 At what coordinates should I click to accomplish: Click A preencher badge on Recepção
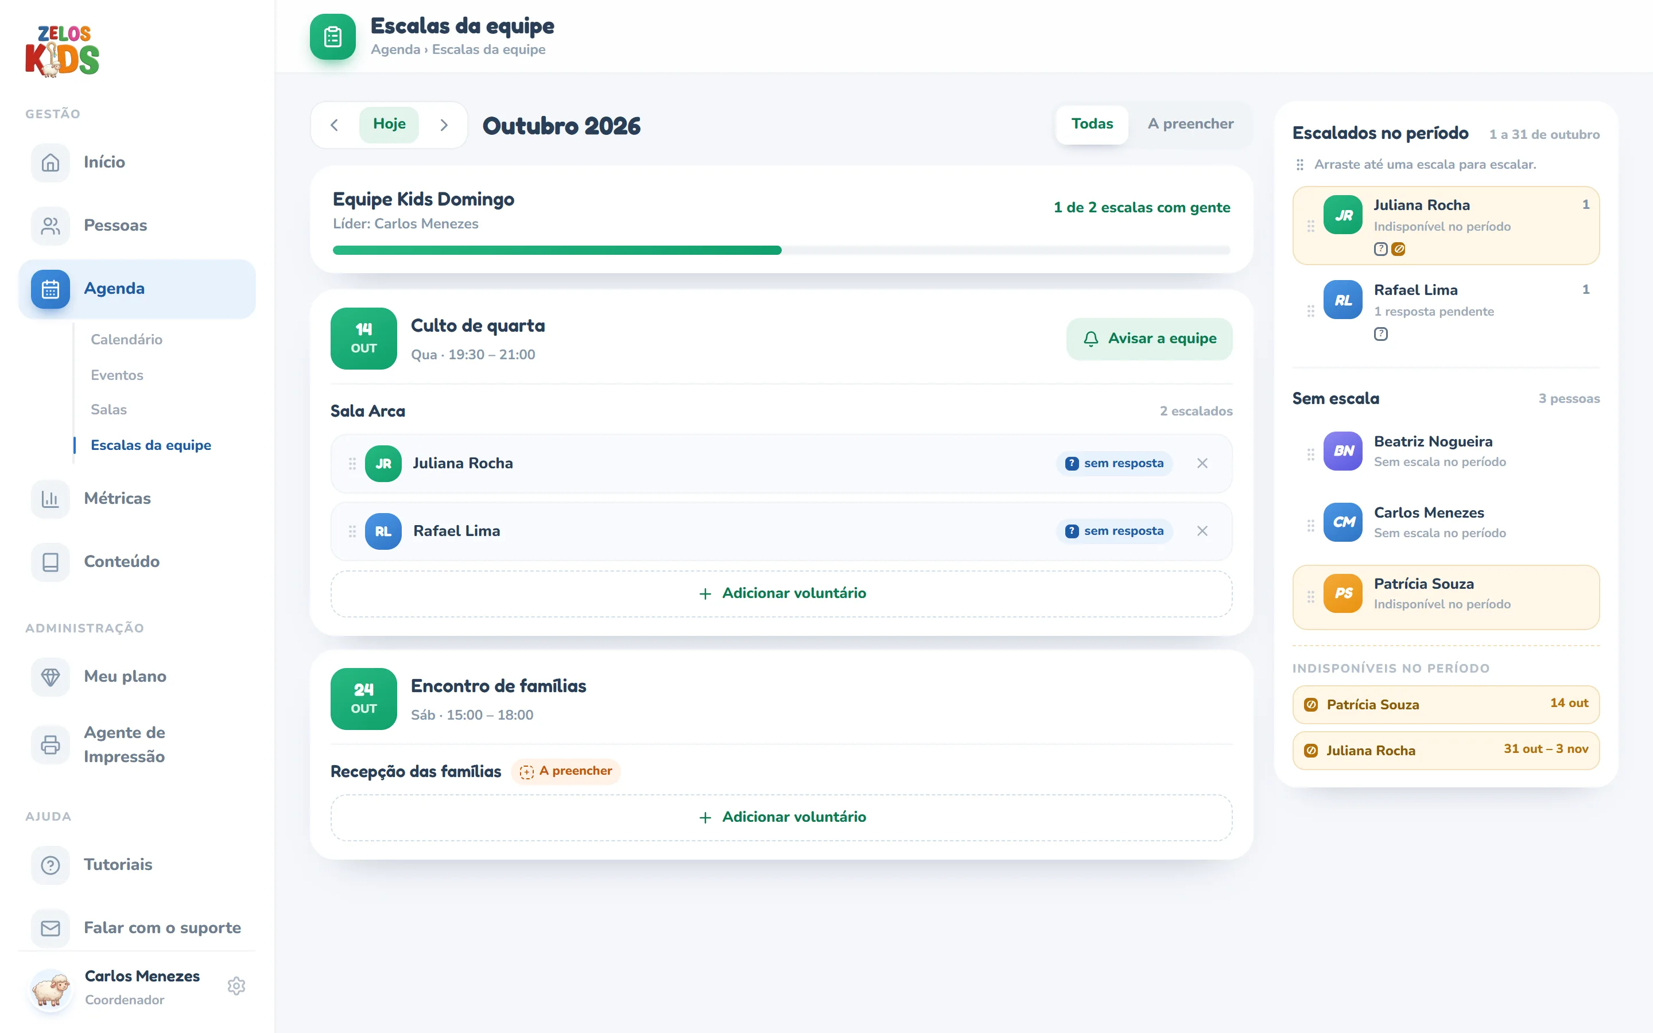tap(565, 771)
